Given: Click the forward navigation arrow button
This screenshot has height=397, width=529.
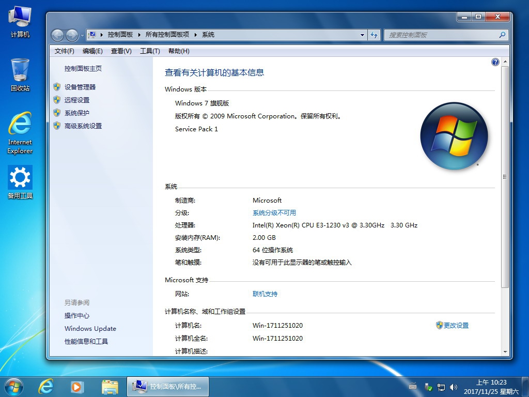Looking at the screenshot, I should [72, 35].
